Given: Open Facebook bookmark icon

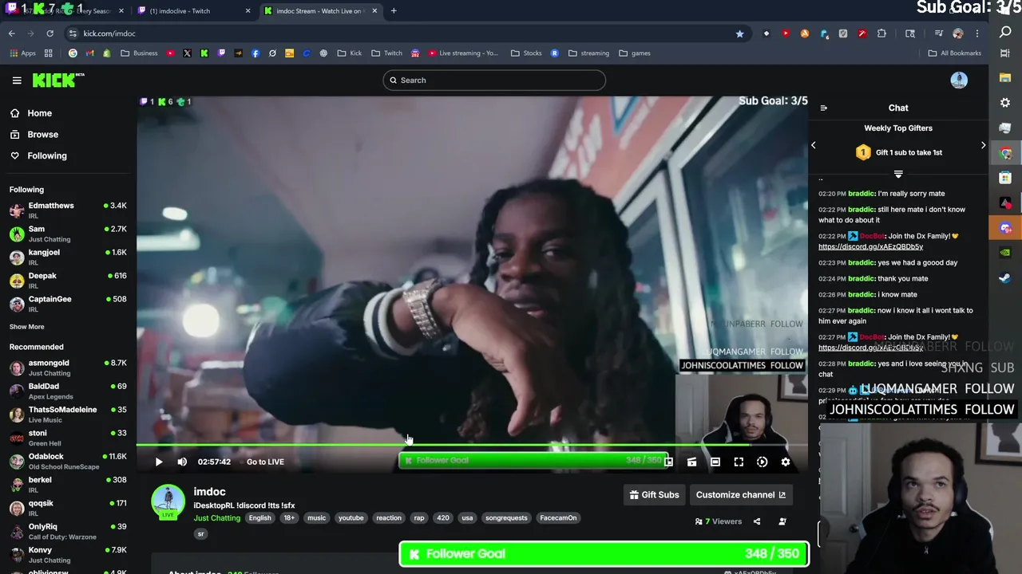Looking at the screenshot, I should pos(255,53).
